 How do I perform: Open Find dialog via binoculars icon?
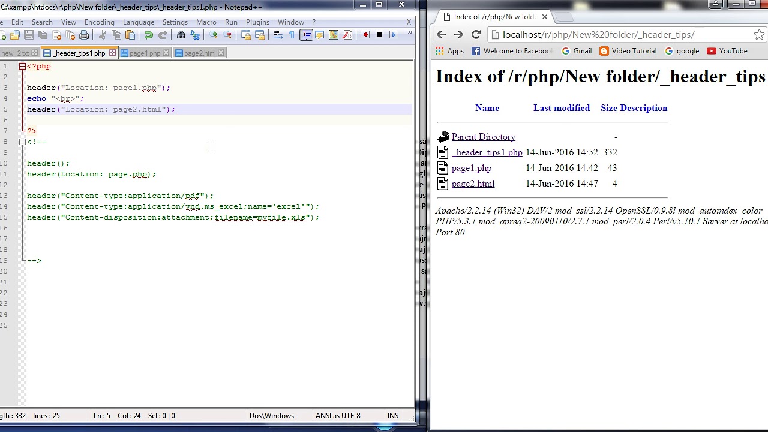coord(181,35)
